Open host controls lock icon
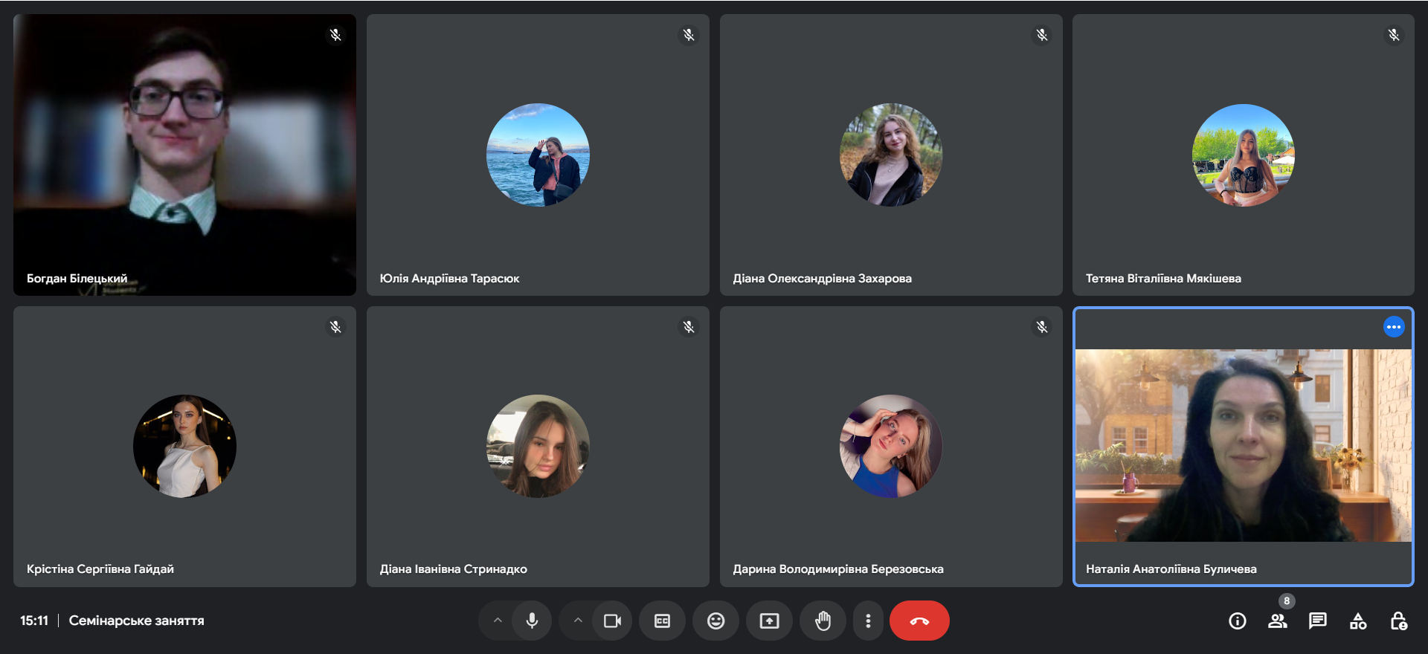This screenshot has height=654, width=1428. pyautogui.click(x=1398, y=621)
